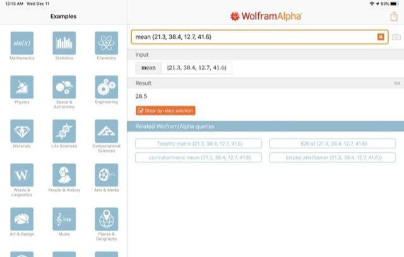404x257 pixels.
Task: Tap the Wi-Fi status icon
Action: (372, 4)
